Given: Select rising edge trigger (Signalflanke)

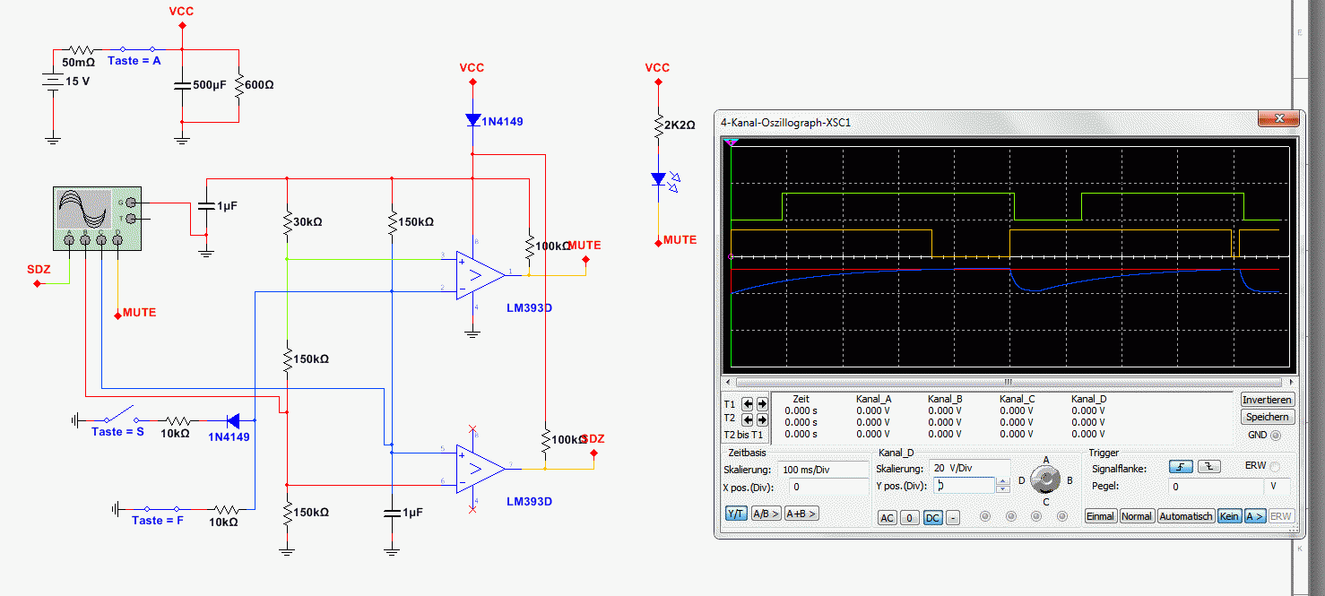Looking at the screenshot, I should 1181,468.
